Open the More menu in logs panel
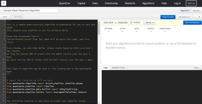Image resolution: width=202 pixels, height=104 pixels. [197, 68]
